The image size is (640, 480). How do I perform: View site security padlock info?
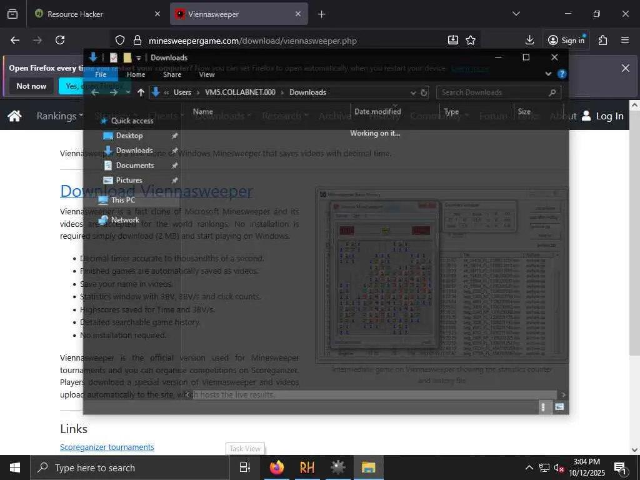click(x=137, y=41)
